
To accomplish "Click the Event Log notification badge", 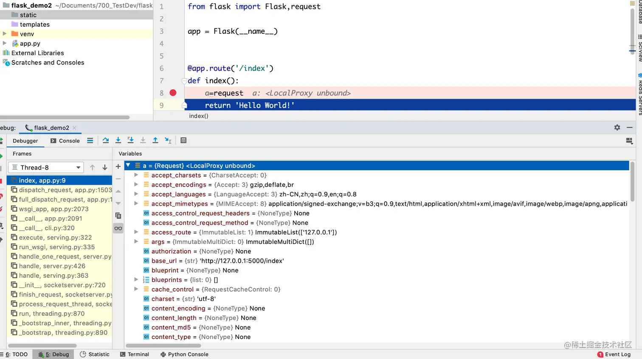I will coord(600,354).
